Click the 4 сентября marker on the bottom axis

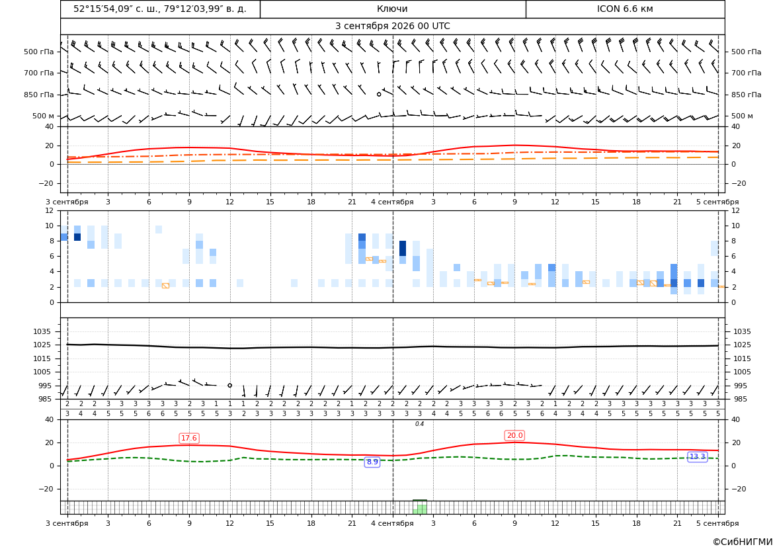coord(392,523)
